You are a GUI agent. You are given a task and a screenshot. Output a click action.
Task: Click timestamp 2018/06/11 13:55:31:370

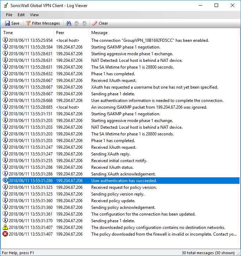click(31, 221)
